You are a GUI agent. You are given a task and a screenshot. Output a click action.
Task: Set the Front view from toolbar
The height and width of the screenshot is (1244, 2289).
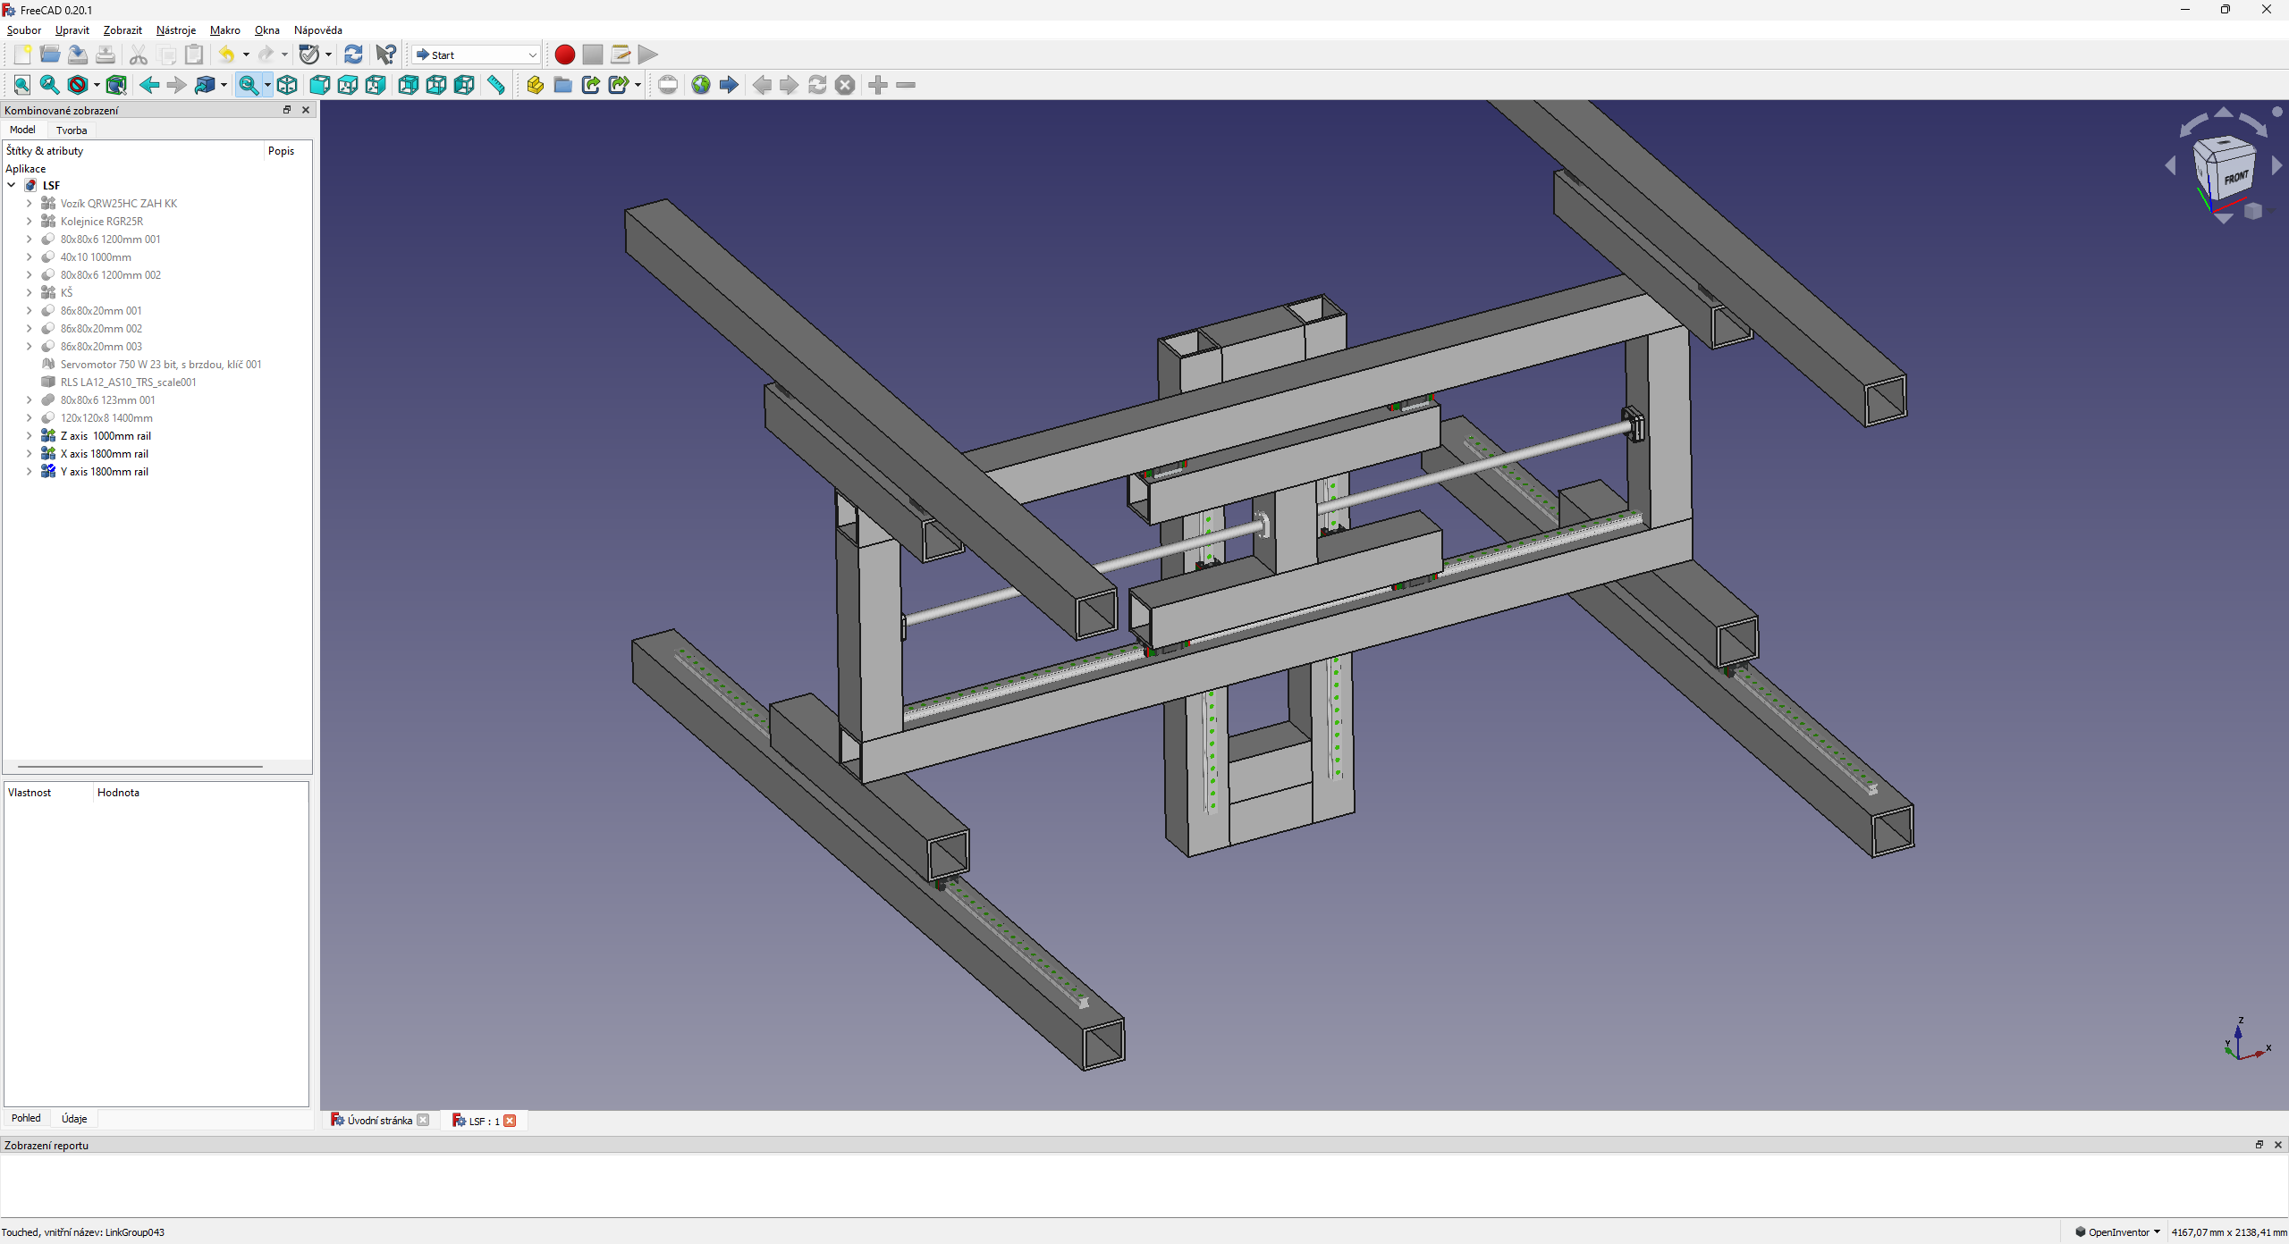319,85
